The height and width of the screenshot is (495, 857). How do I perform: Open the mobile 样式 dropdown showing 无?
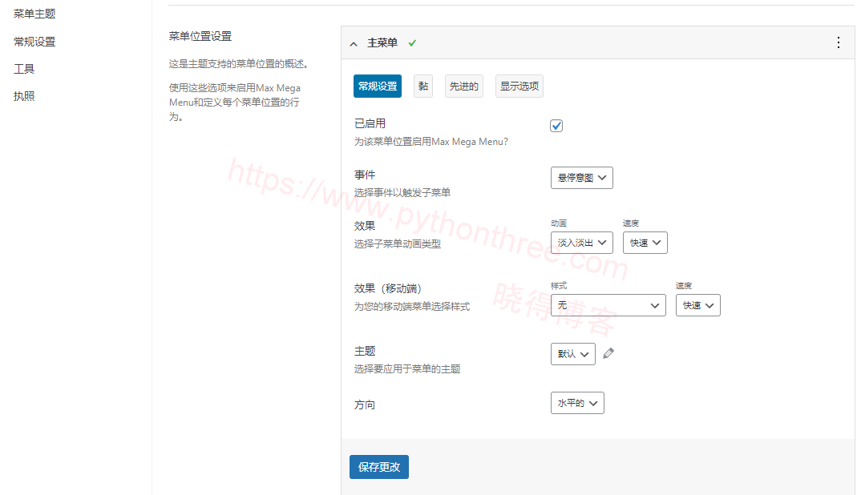pos(608,305)
